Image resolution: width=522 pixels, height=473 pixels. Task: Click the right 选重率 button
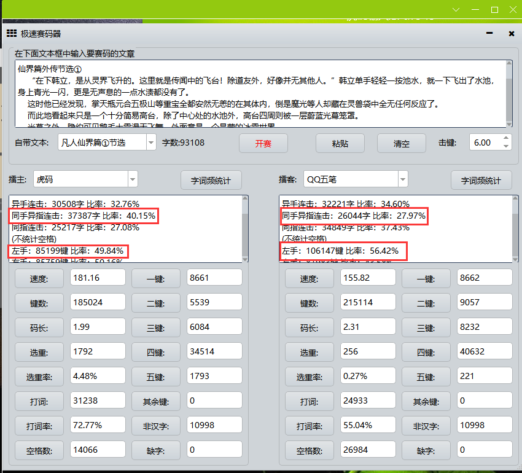[x=310, y=377]
